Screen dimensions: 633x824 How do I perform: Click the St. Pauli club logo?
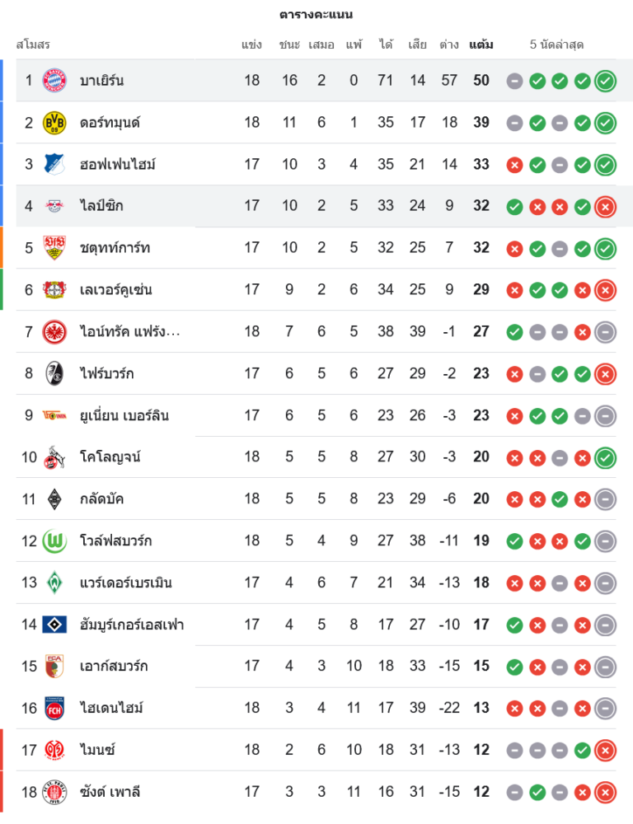pos(54,792)
